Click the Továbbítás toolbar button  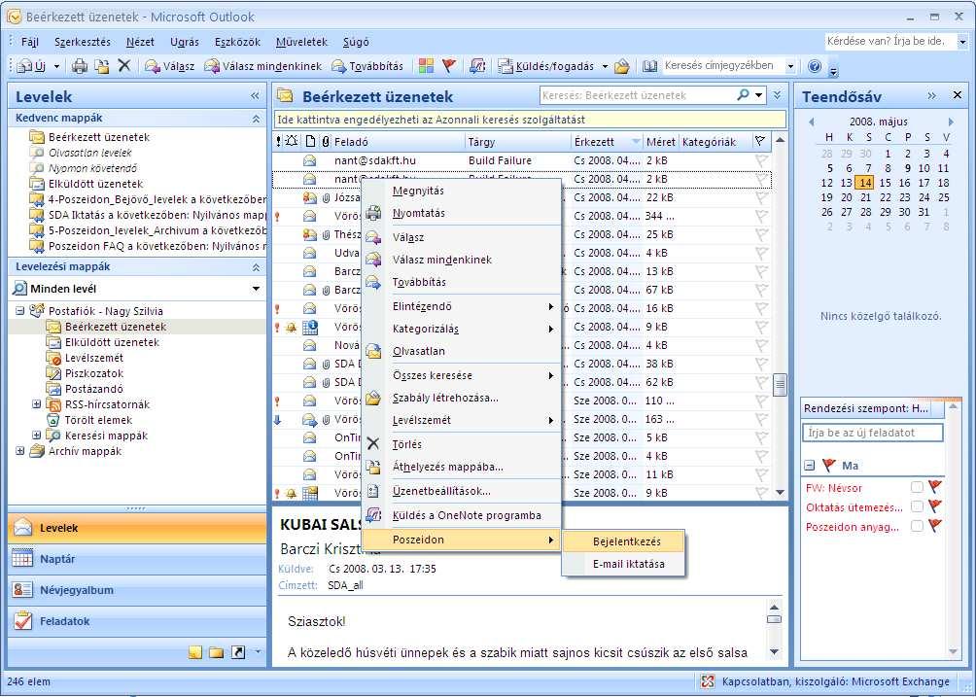tap(367, 66)
